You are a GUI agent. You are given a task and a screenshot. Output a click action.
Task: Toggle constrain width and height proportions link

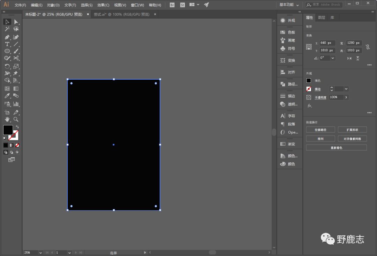[368, 47]
